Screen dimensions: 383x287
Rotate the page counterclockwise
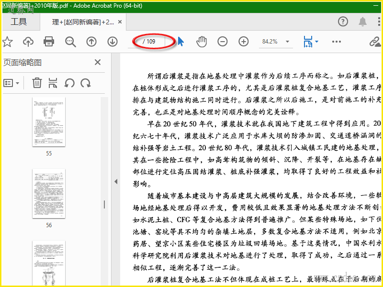[x=69, y=83]
